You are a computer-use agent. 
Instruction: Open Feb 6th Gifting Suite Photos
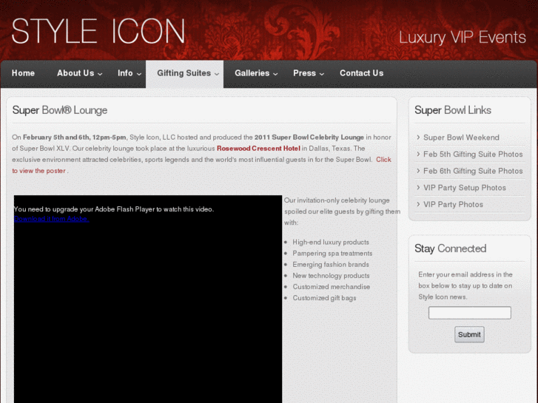pyautogui.click(x=473, y=171)
